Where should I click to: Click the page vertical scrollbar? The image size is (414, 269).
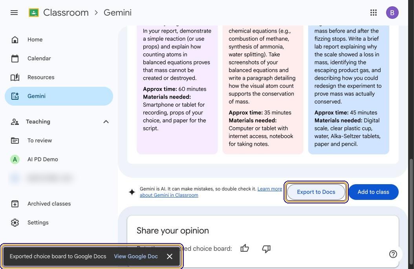(411, 211)
